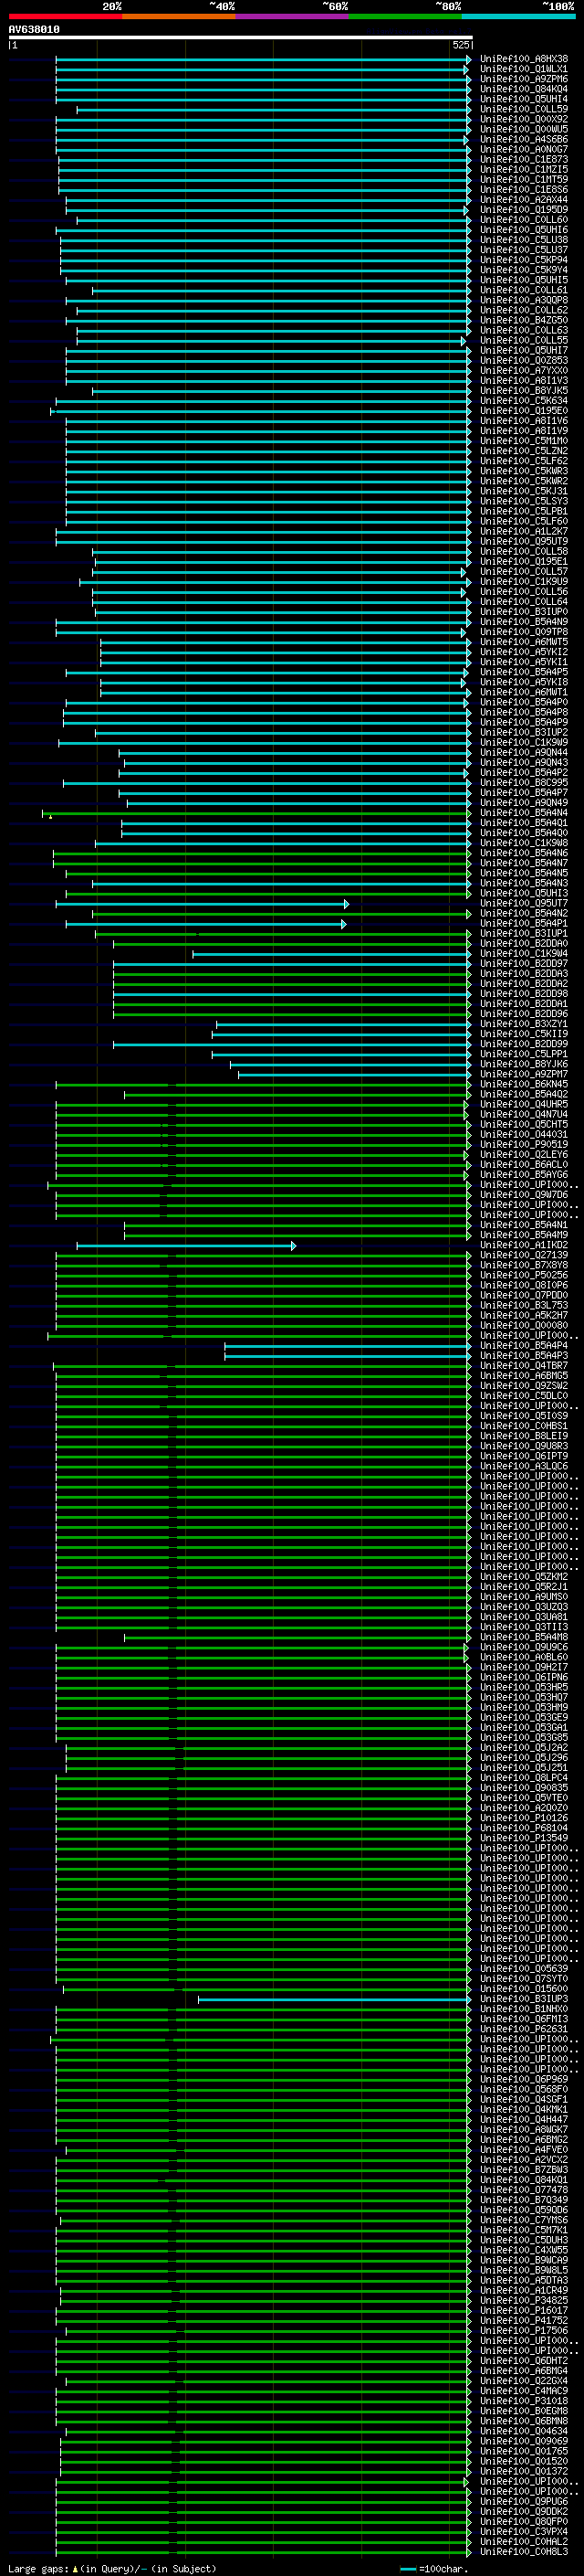Click hit label UniRef100_A3QQP8
The height and width of the screenshot is (2576, 584).
coord(523,300)
